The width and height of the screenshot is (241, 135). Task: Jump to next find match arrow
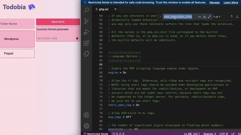[x=237, y=16]
